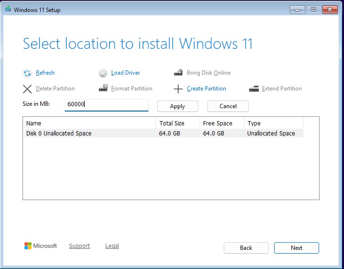This screenshot has height=269, width=344.
Task: Click the Unallocated Space type cell
Action: tap(271, 133)
